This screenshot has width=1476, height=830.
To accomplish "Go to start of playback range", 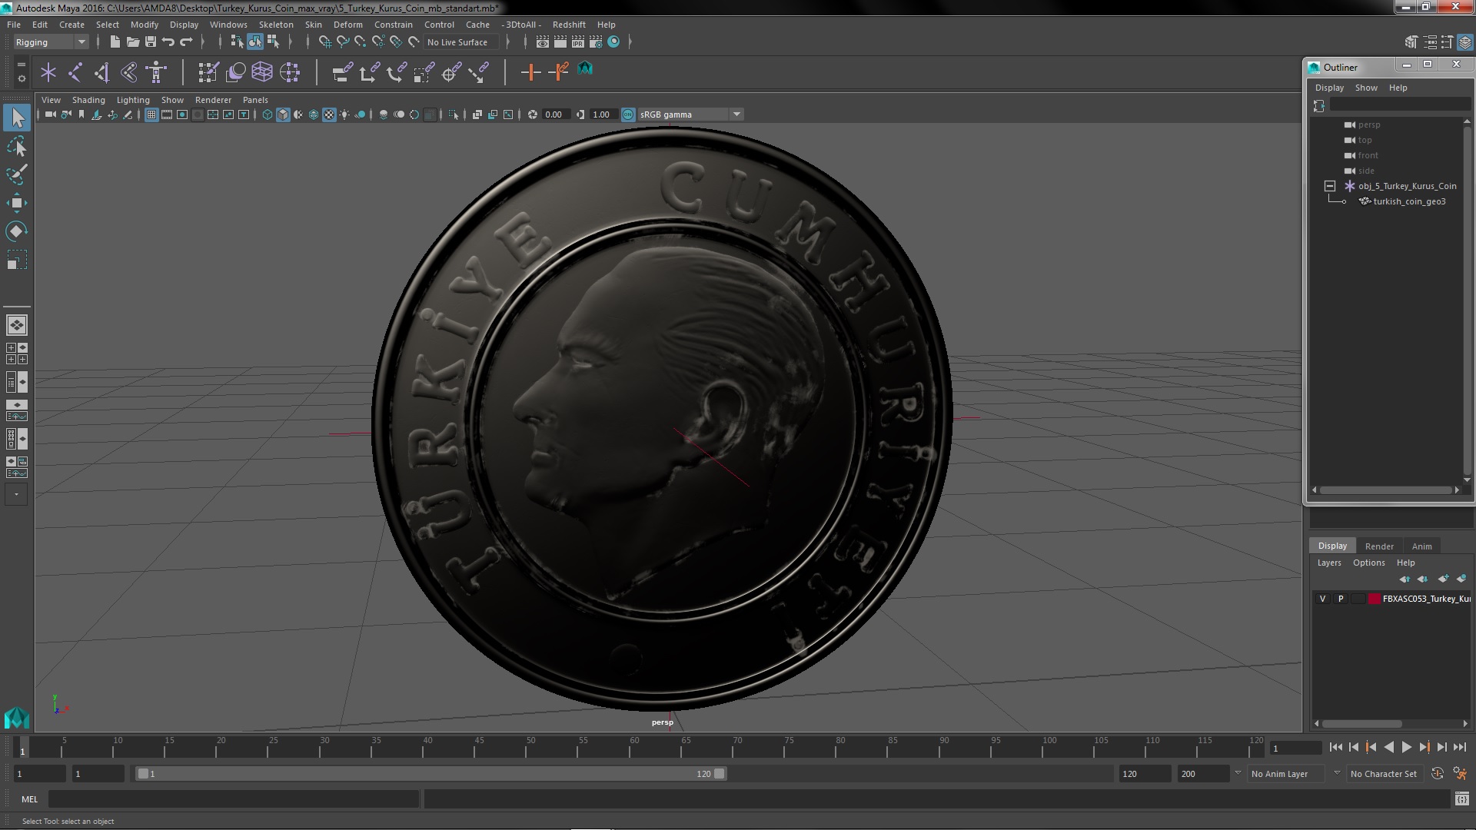I will pyautogui.click(x=1335, y=747).
